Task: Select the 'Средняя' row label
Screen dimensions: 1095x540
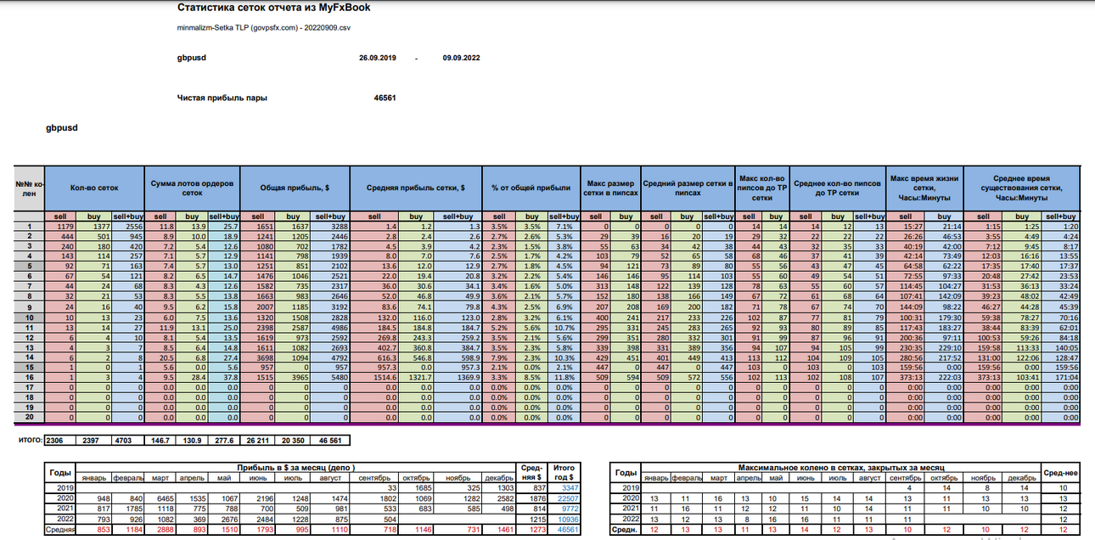Action: (60, 529)
